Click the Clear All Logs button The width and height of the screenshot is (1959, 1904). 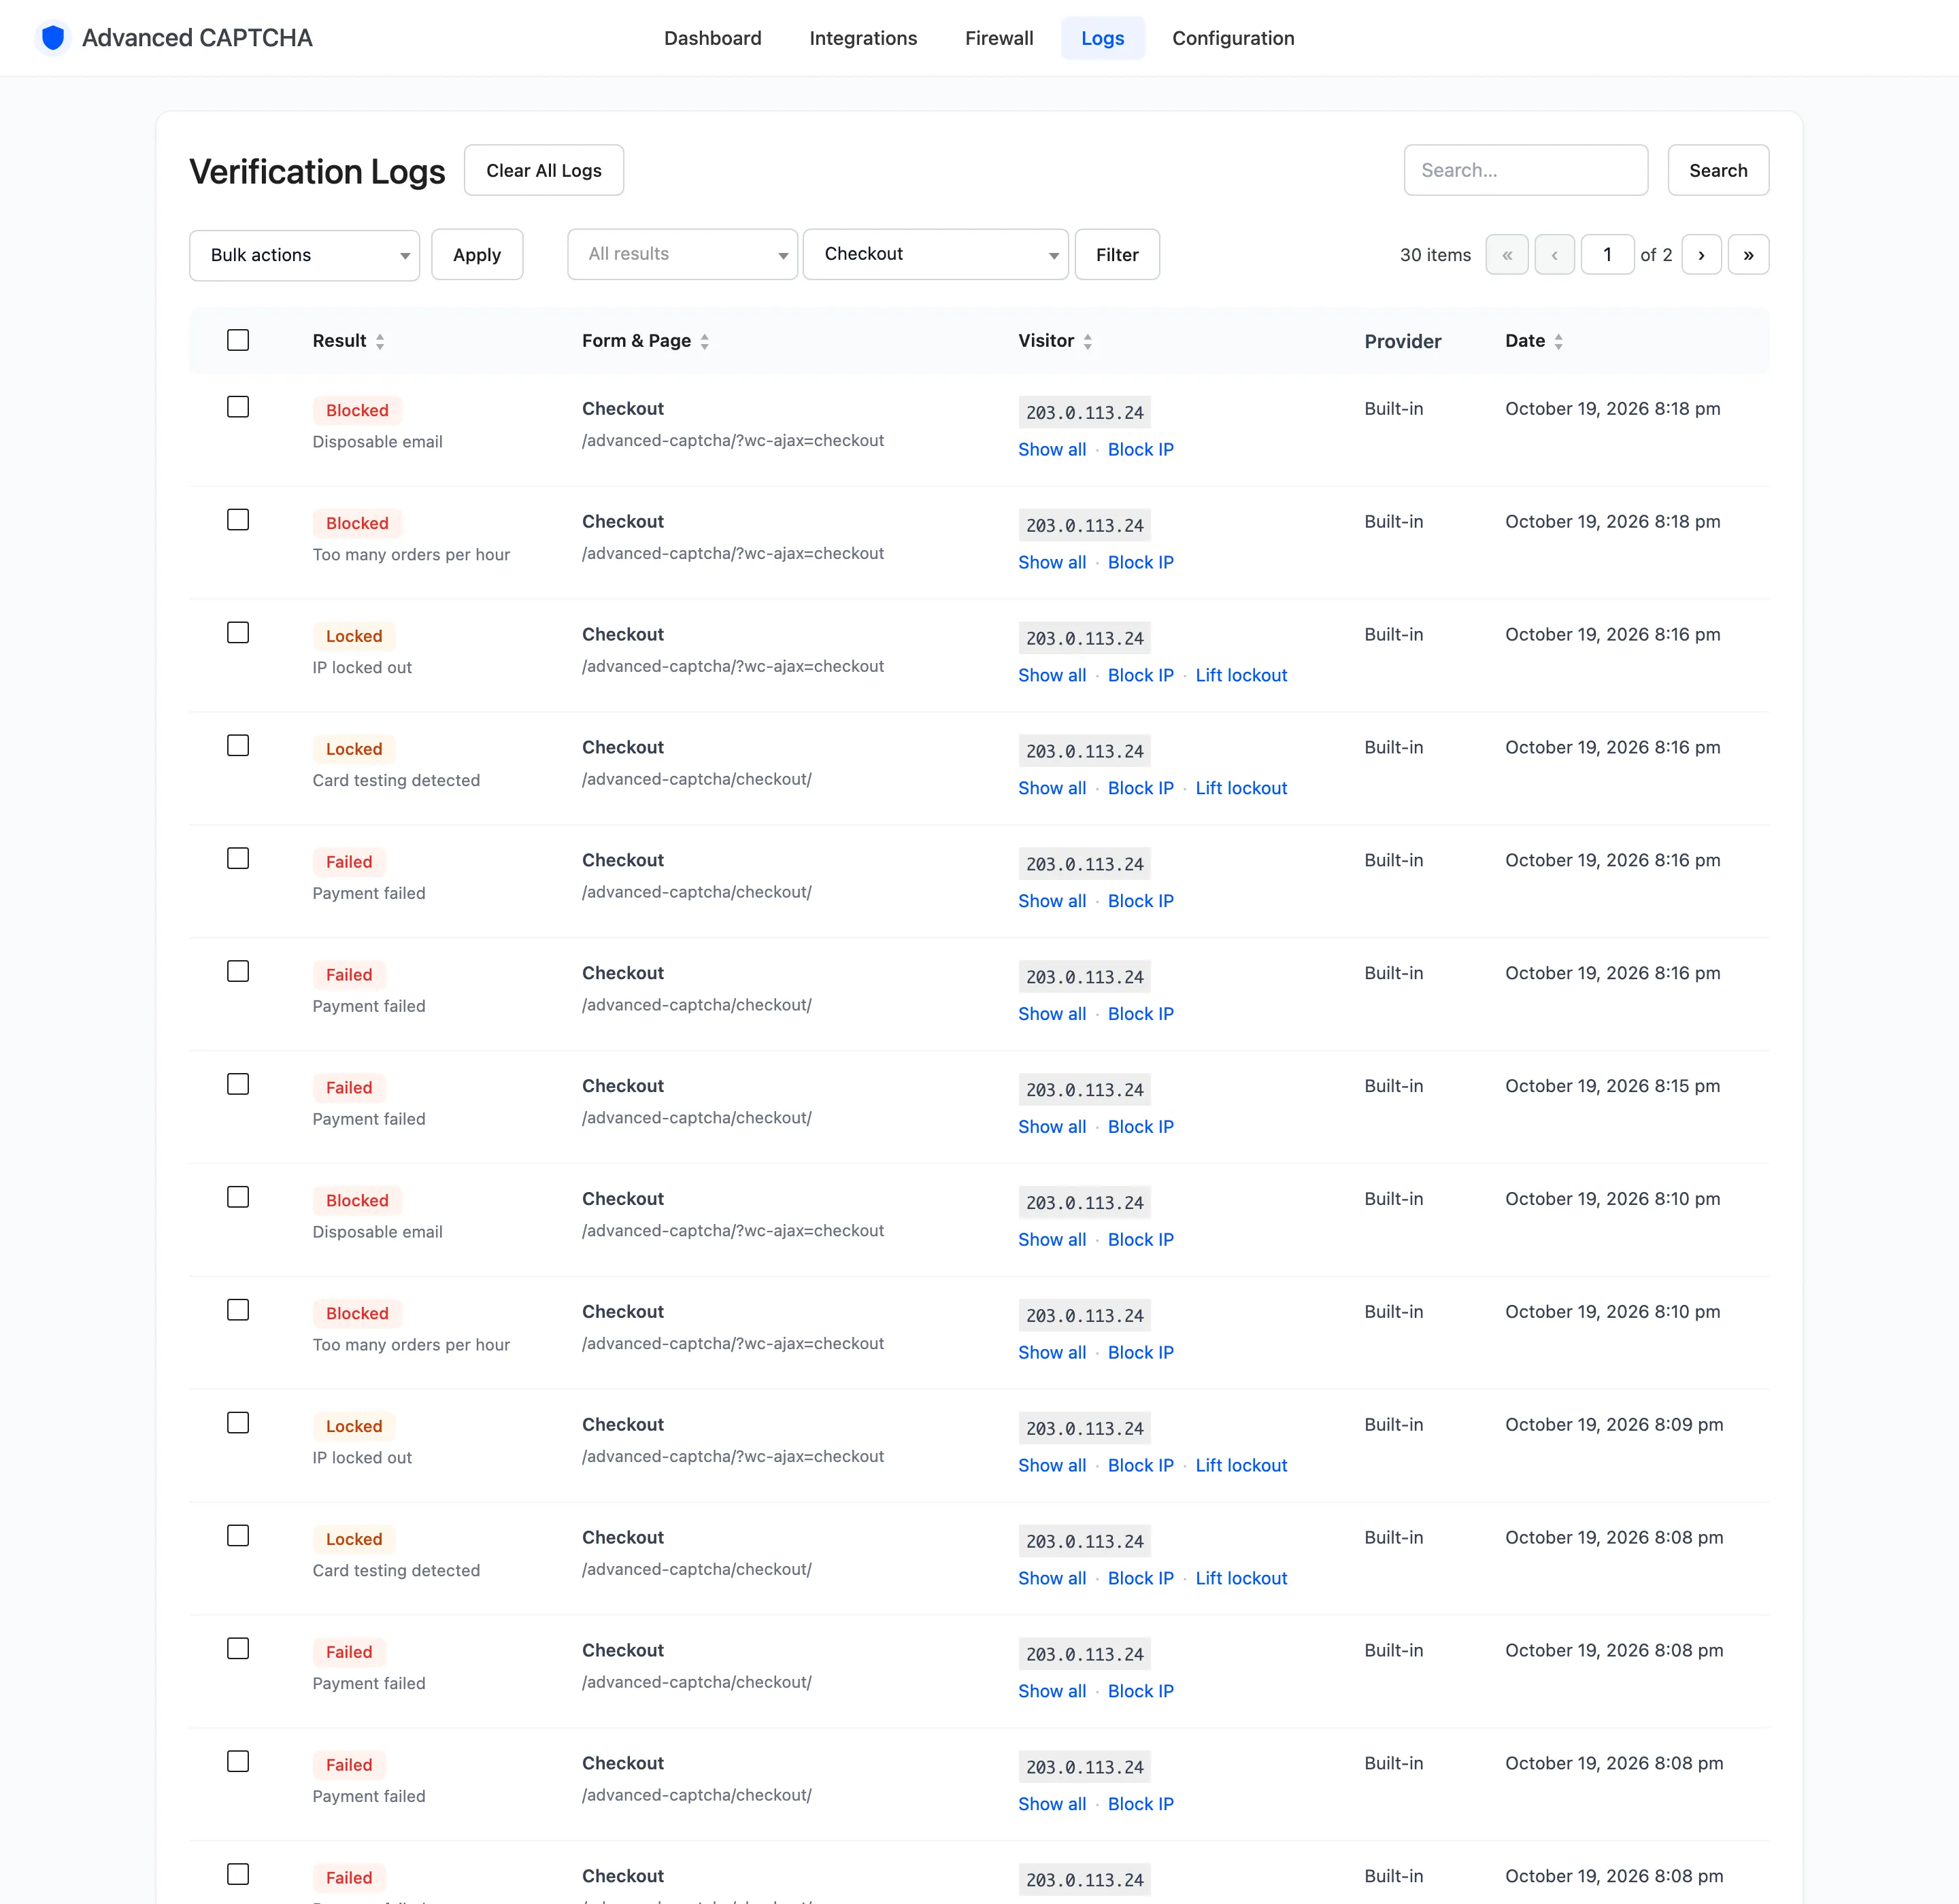[544, 170]
